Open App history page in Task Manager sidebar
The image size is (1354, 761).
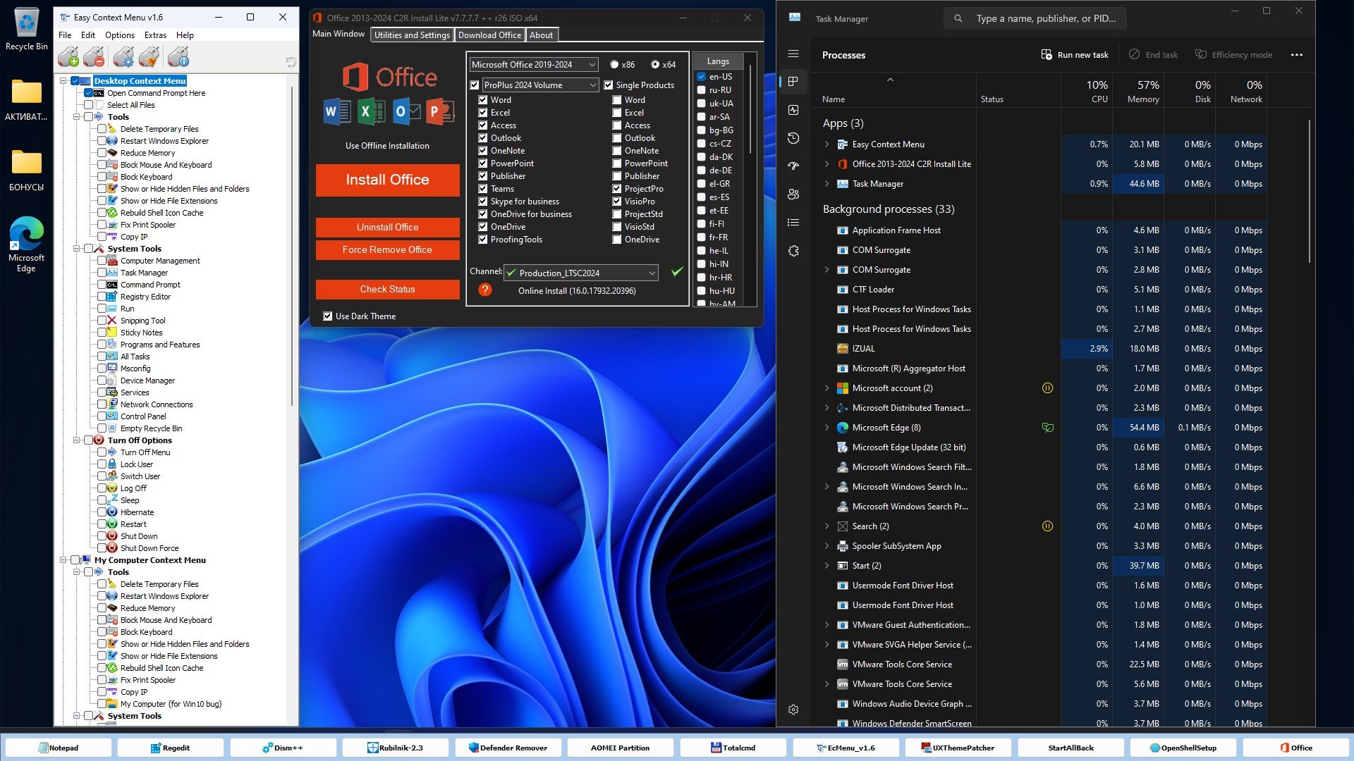point(793,138)
